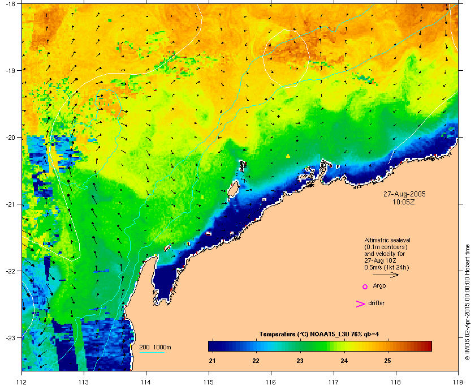The height and width of the screenshot is (385, 475).
Task: Click the longitude axis label 119
Action: pos(458,382)
